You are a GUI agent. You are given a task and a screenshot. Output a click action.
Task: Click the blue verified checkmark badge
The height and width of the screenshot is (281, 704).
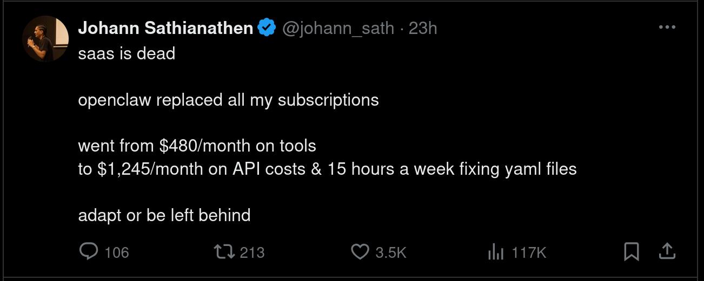(x=267, y=28)
